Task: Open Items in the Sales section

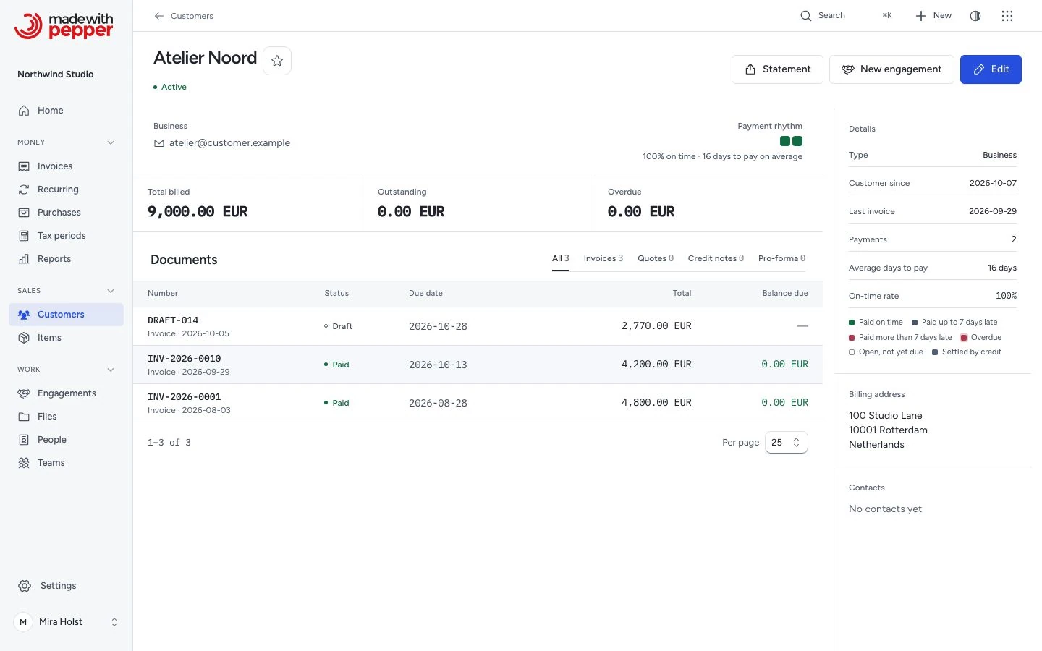Action: coord(66,338)
